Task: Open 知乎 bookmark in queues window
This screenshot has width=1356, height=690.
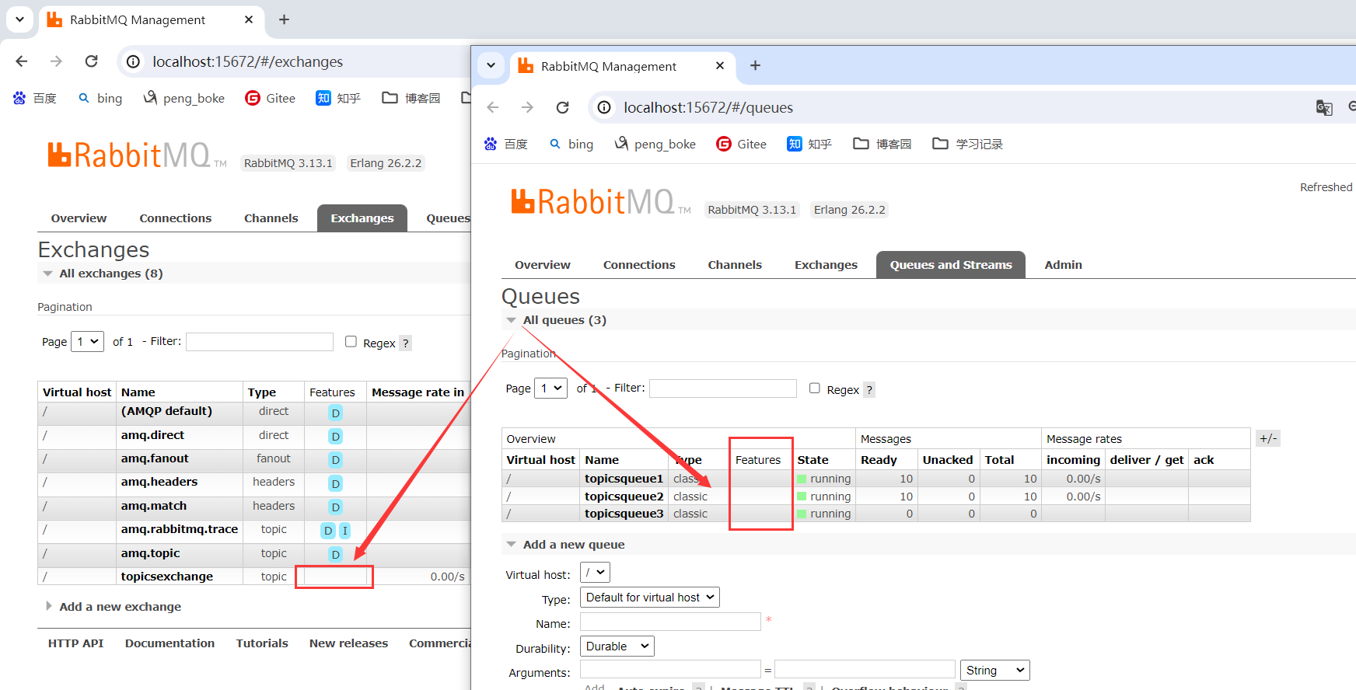Action: tap(809, 144)
